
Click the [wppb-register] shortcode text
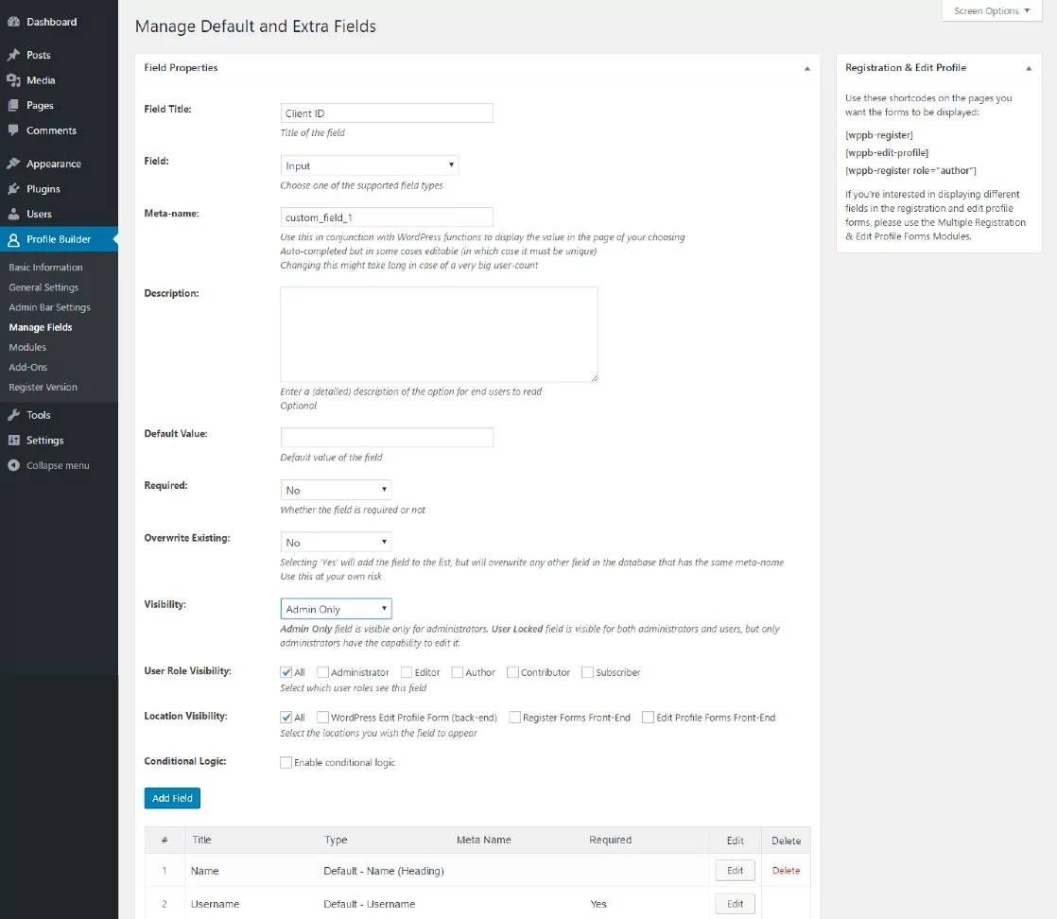(x=879, y=135)
